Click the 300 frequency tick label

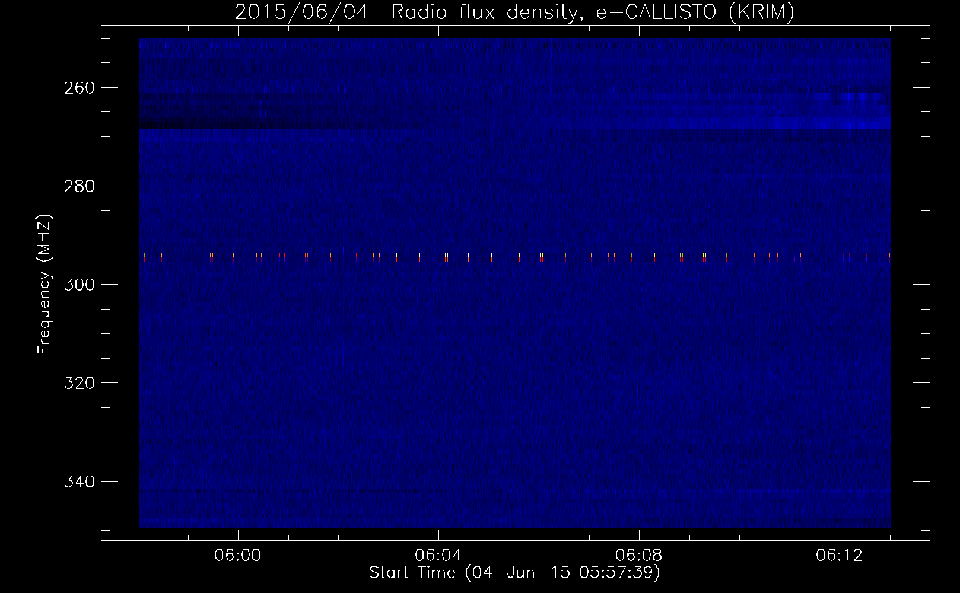click(x=79, y=285)
